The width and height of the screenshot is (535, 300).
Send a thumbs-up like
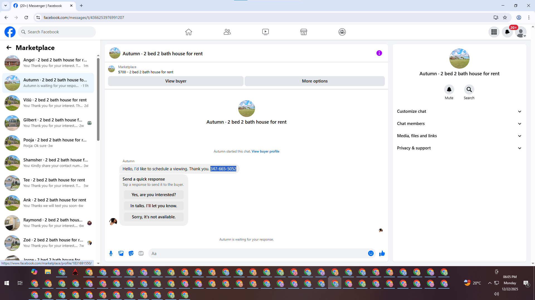[x=382, y=253]
